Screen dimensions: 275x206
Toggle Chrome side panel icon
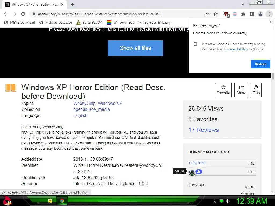click(x=252, y=14)
